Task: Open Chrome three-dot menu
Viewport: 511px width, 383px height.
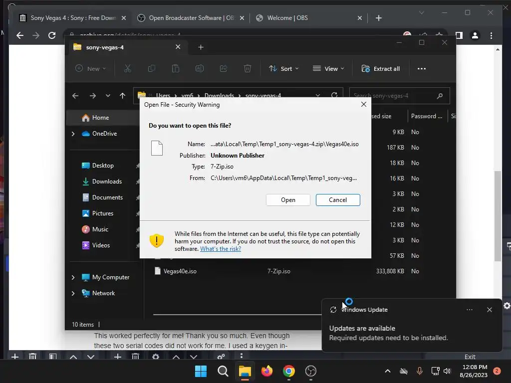Action: pos(492,35)
